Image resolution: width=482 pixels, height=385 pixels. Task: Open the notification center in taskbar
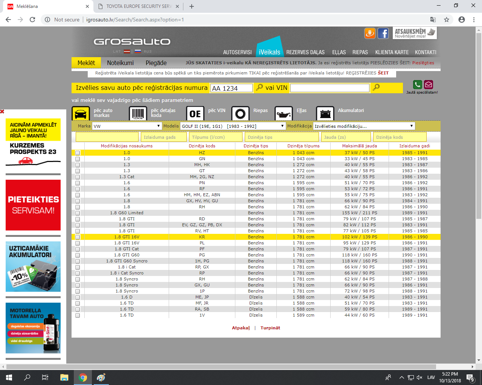coord(470,377)
